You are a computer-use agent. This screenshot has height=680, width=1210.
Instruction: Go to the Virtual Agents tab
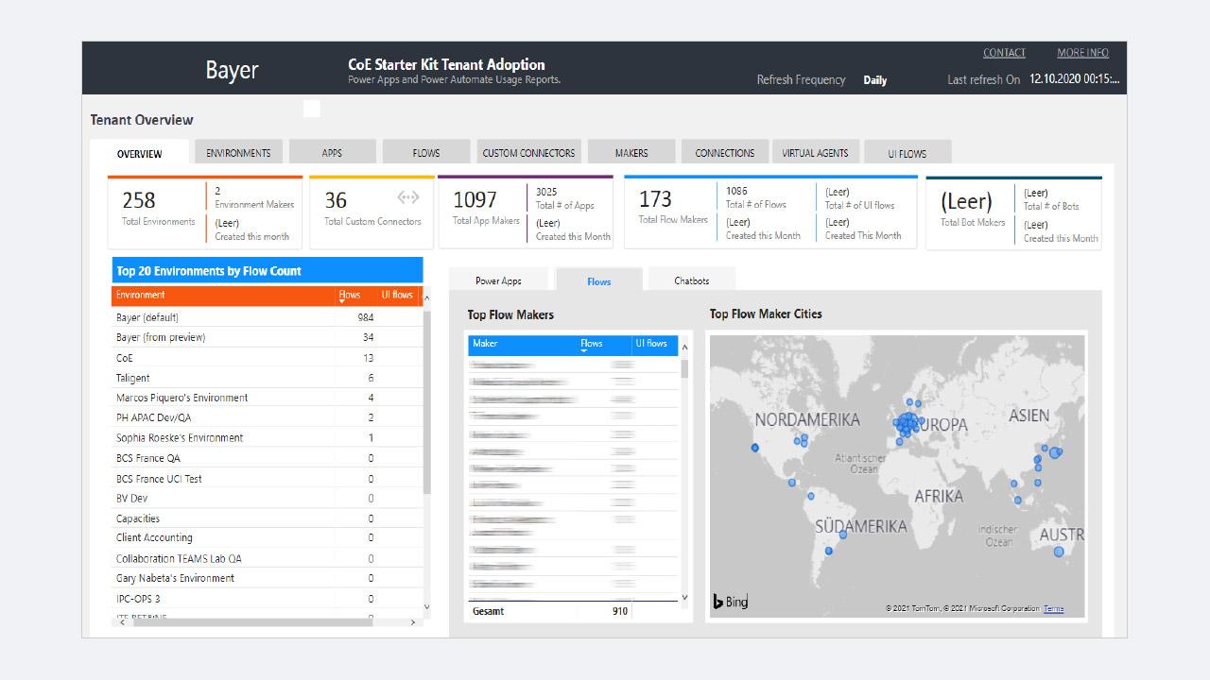tap(815, 152)
